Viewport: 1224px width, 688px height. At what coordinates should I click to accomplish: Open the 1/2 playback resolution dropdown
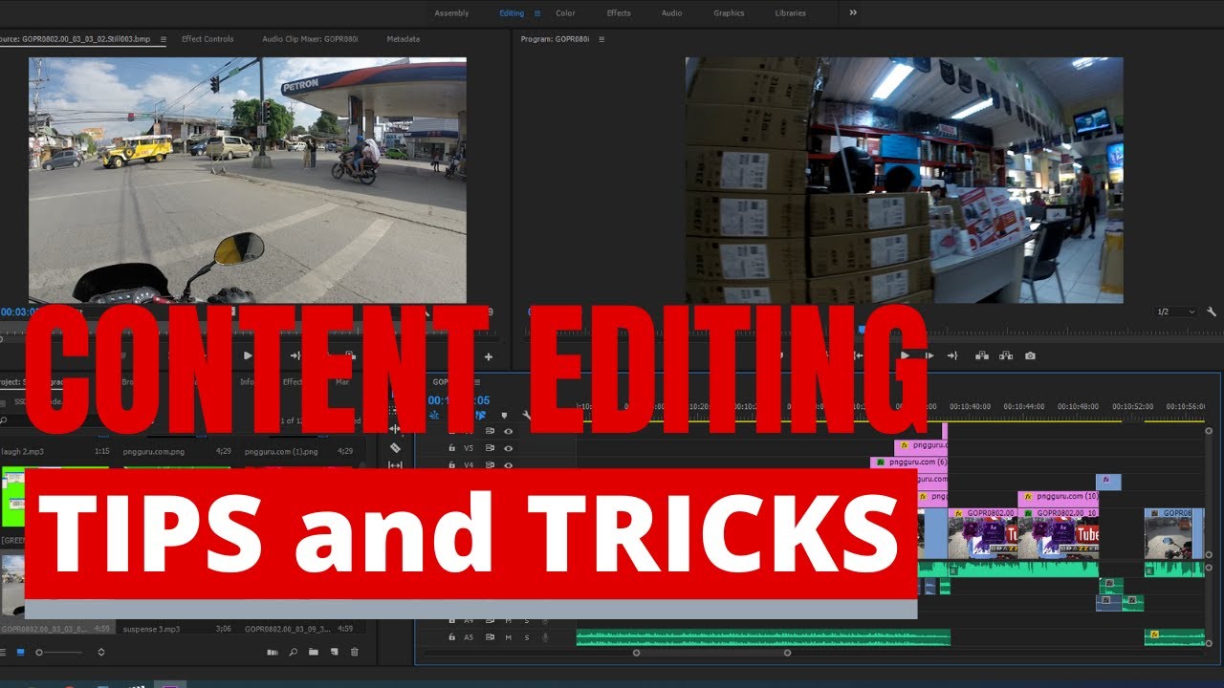point(1175,312)
